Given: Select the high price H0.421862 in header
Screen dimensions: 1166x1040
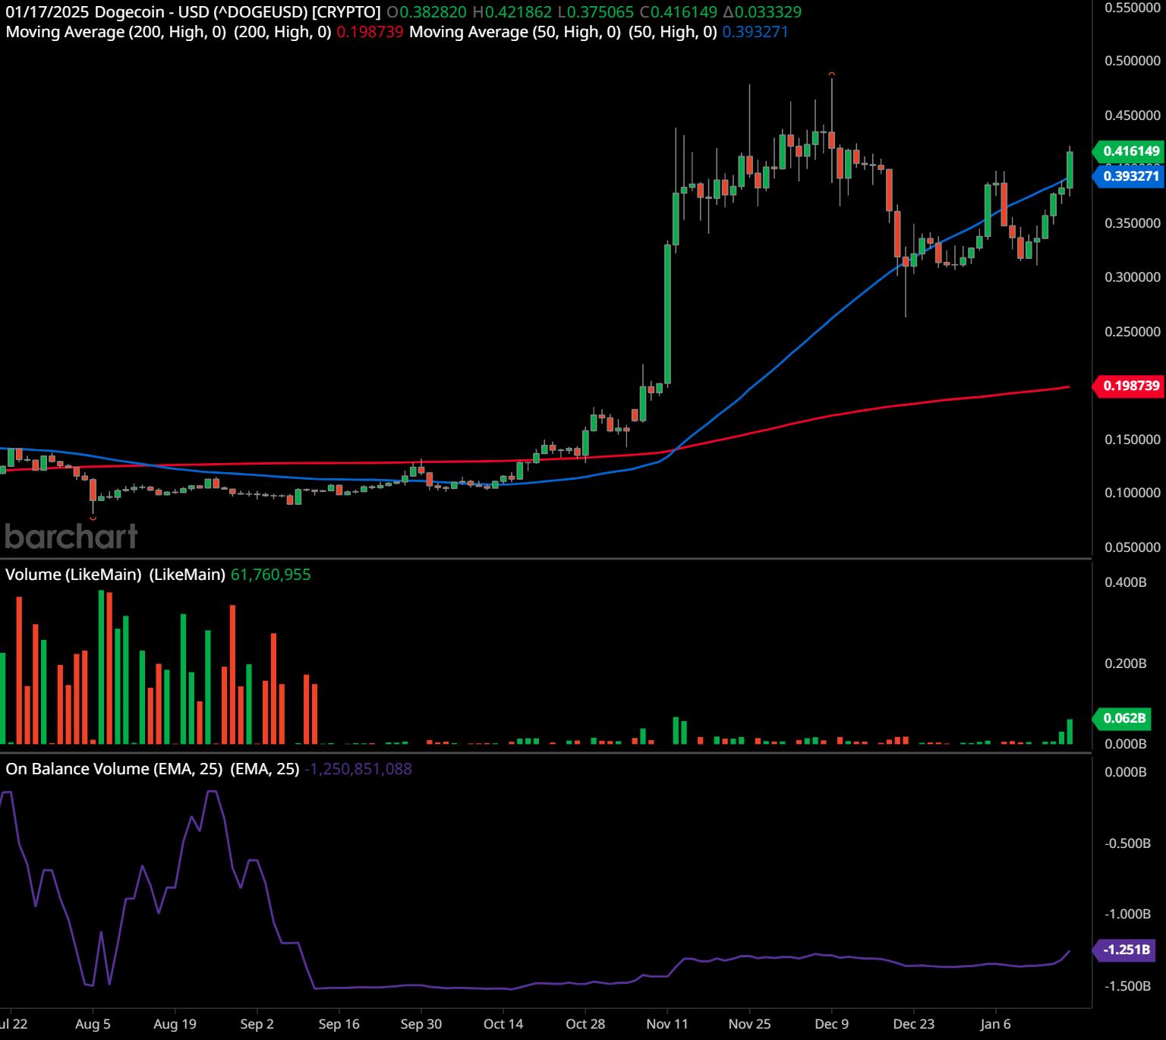Looking at the screenshot, I should point(512,12).
